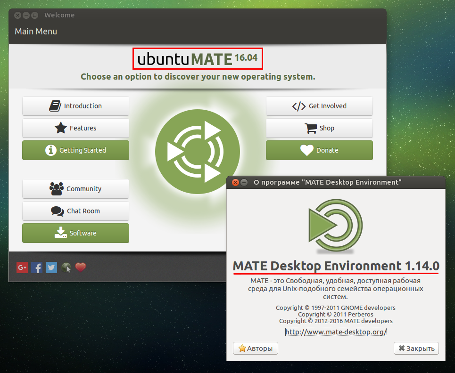Open the mate-desktop.org link
Image resolution: width=455 pixels, height=373 pixels.
pyautogui.click(x=336, y=332)
